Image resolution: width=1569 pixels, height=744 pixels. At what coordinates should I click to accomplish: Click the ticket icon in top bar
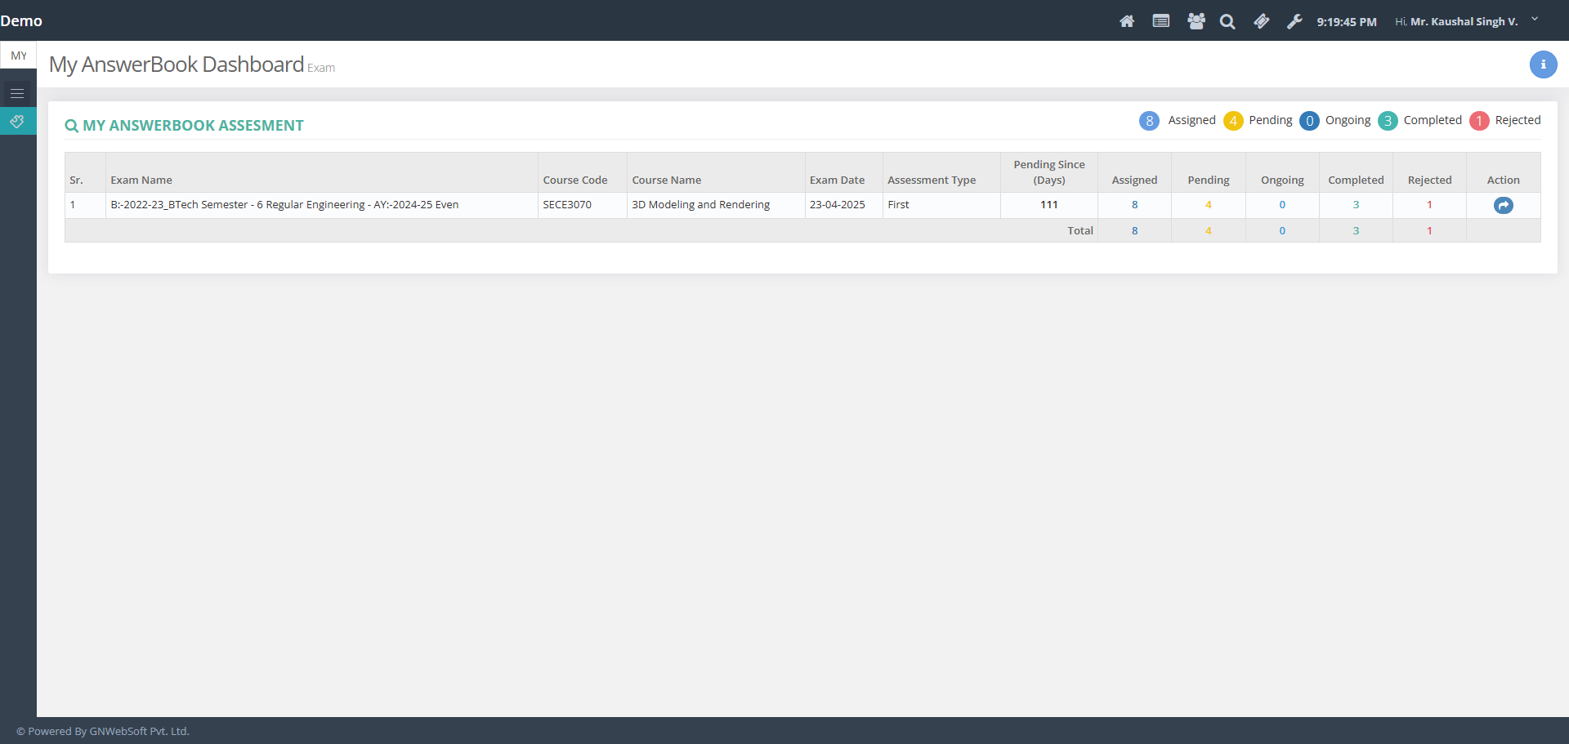[1261, 21]
